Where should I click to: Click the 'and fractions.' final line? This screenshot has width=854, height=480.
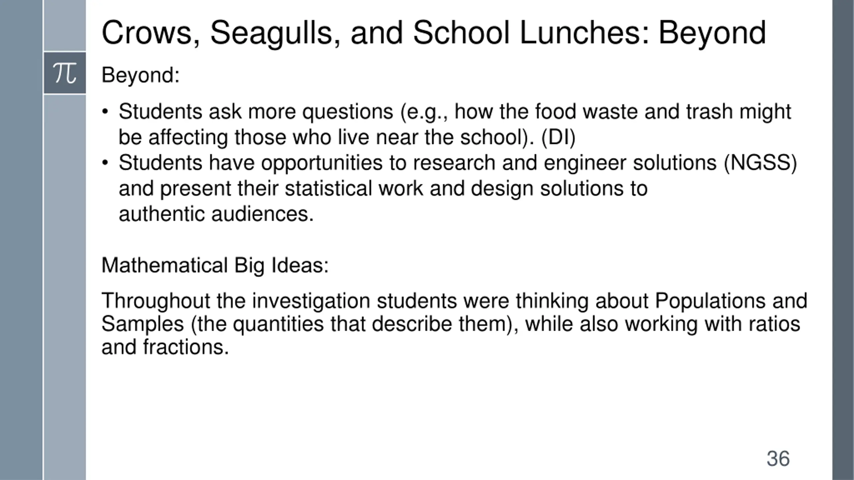tap(165, 347)
